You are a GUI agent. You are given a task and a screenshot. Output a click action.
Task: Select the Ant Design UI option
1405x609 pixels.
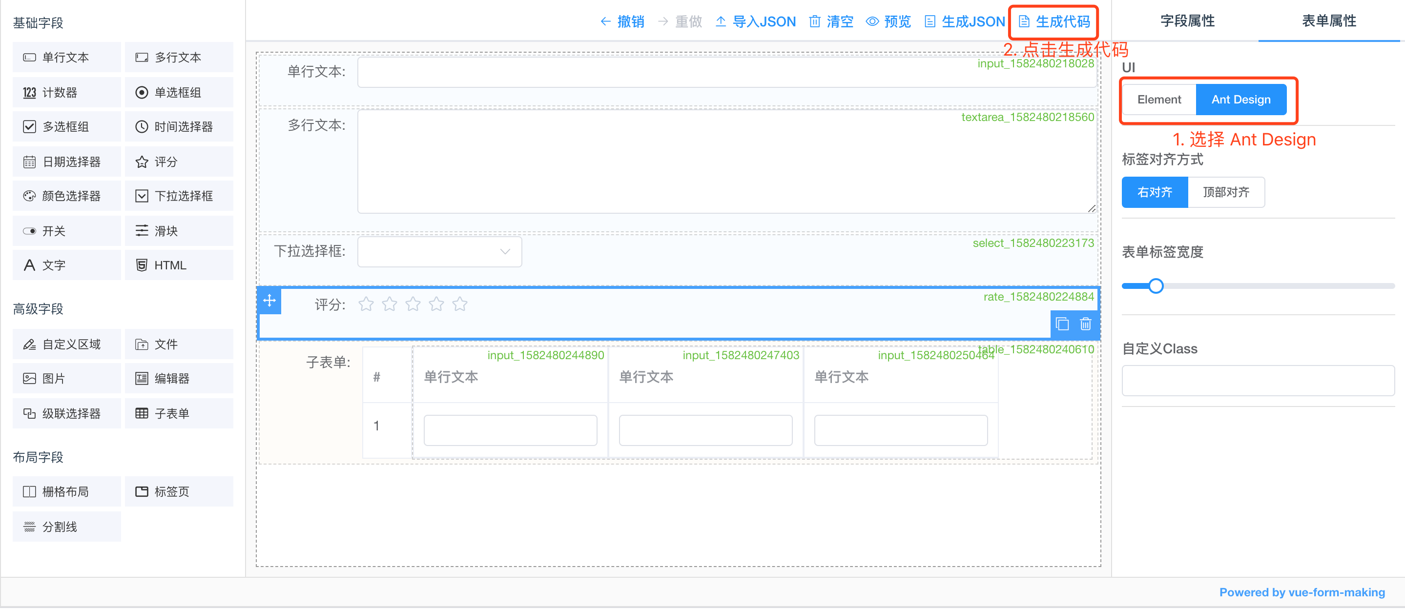tap(1241, 99)
